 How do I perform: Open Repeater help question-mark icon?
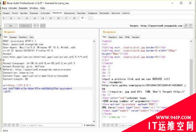[x=190, y=26]
